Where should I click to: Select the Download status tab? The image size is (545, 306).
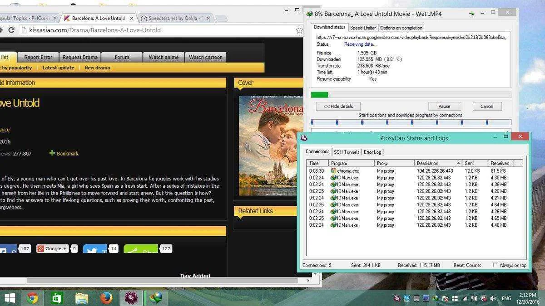point(330,27)
